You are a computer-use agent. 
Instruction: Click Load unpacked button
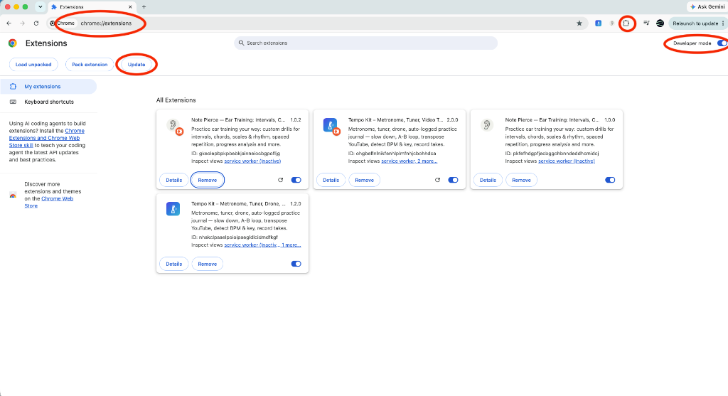33,65
